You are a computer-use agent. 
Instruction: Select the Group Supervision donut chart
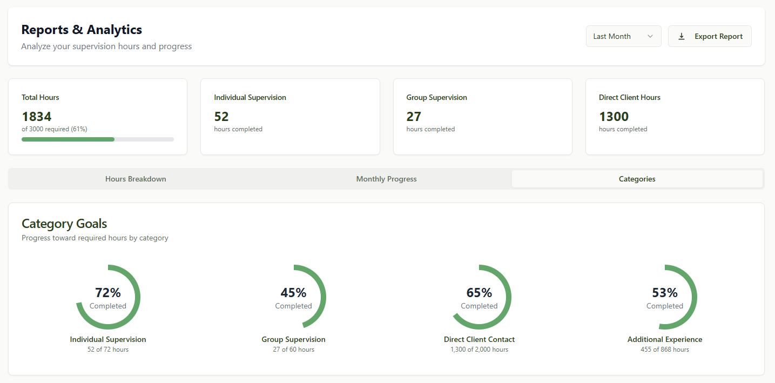(x=293, y=297)
